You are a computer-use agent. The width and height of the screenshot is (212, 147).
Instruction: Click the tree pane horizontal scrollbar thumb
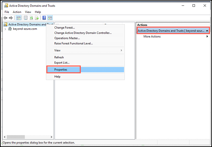click(x=16, y=137)
